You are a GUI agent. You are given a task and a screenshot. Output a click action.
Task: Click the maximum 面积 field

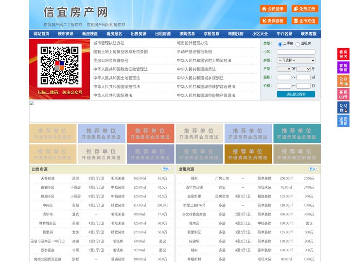[x=303, y=77]
